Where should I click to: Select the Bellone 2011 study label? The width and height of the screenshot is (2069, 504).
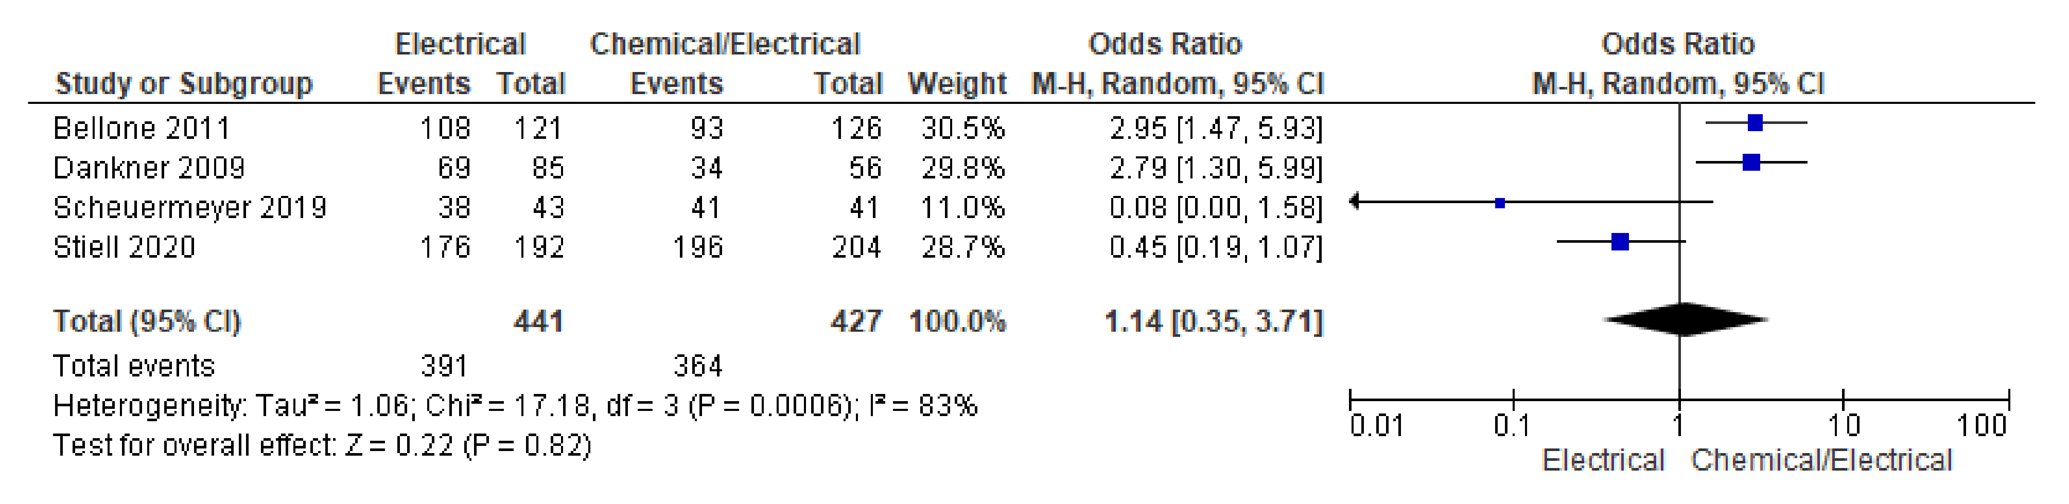(142, 129)
